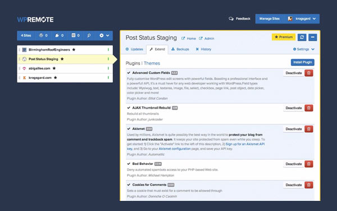Click the site search magnifier icon
Screen dimensions: 337x211
point(89,35)
